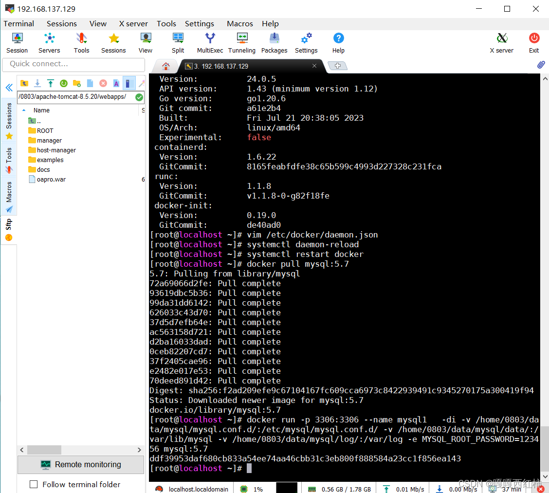Image resolution: width=549 pixels, height=493 pixels.
Task: Click the SFTP delete red X icon
Action: coord(103,83)
